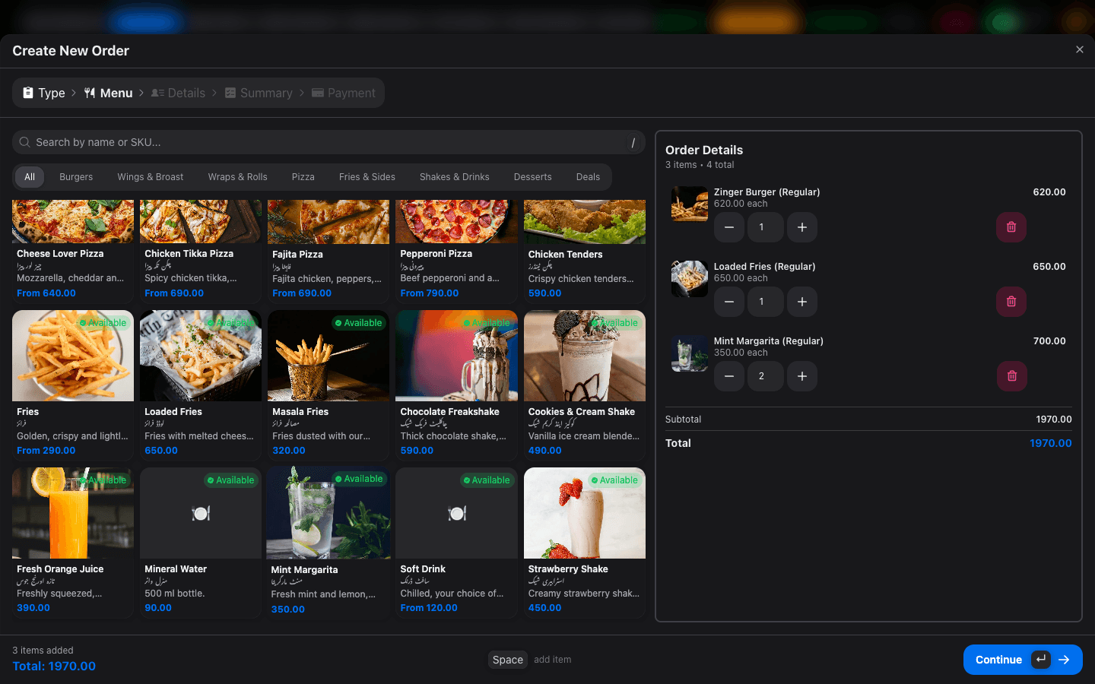Select the Mineral Water card
The height and width of the screenshot is (684, 1095).
tap(201, 543)
